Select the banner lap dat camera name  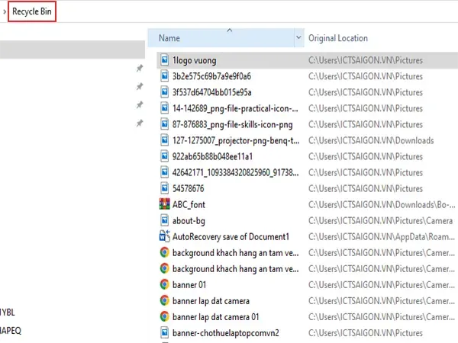pos(211,301)
